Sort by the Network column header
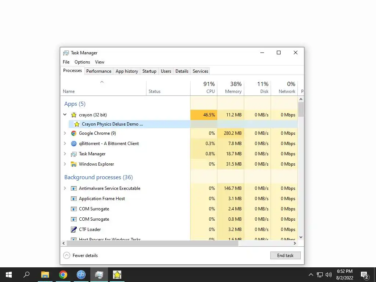The width and height of the screenshot is (376, 282). click(285, 88)
